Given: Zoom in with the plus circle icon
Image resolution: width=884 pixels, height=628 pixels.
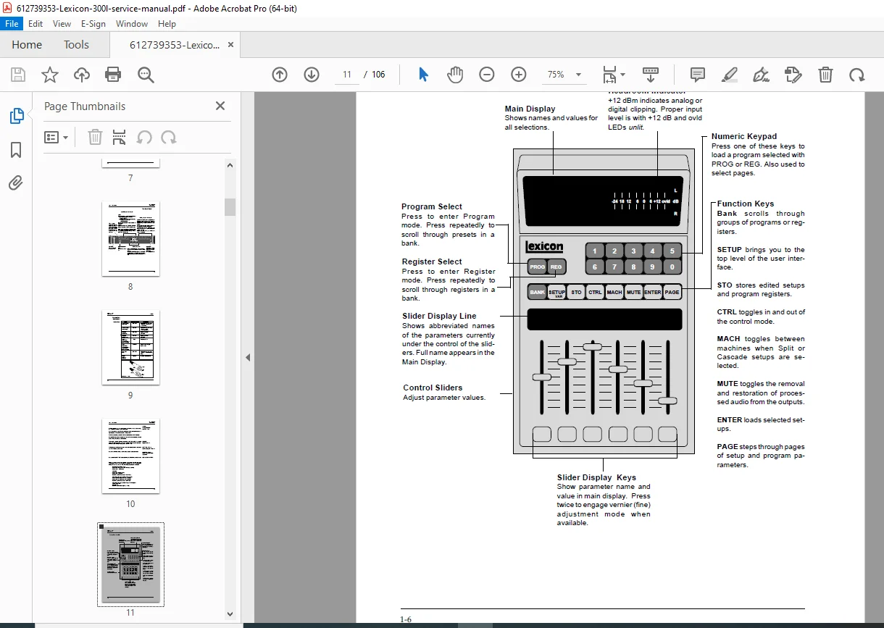Looking at the screenshot, I should click(x=519, y=75).
